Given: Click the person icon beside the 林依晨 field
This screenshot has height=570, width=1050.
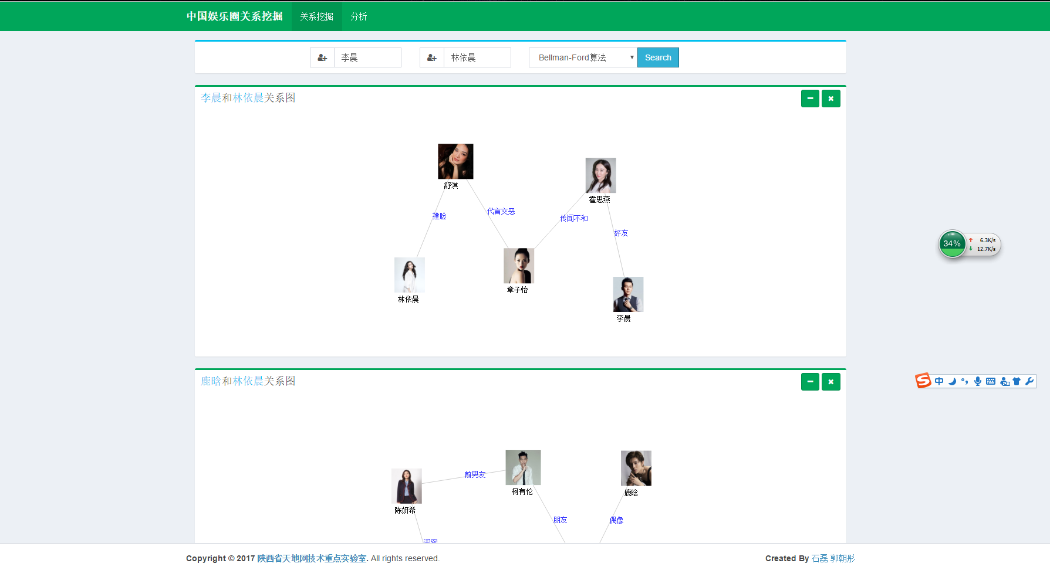Looking at the screenshot, I should tap(432, 57).
